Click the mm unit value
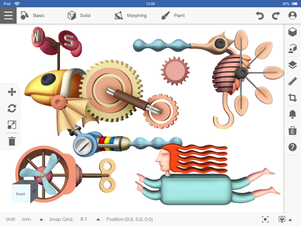Image resolution: width=301 pixels, height=226 pixels. (26, 219)
